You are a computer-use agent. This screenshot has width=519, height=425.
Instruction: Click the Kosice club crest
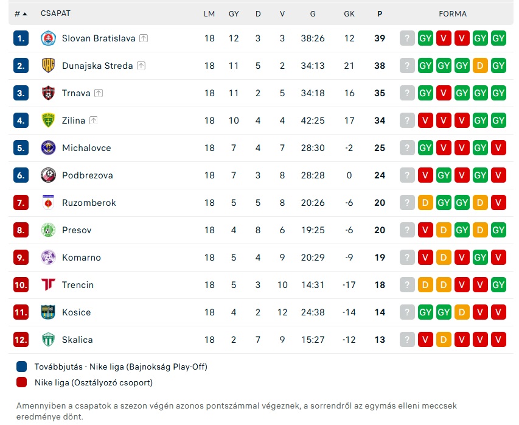48,312
